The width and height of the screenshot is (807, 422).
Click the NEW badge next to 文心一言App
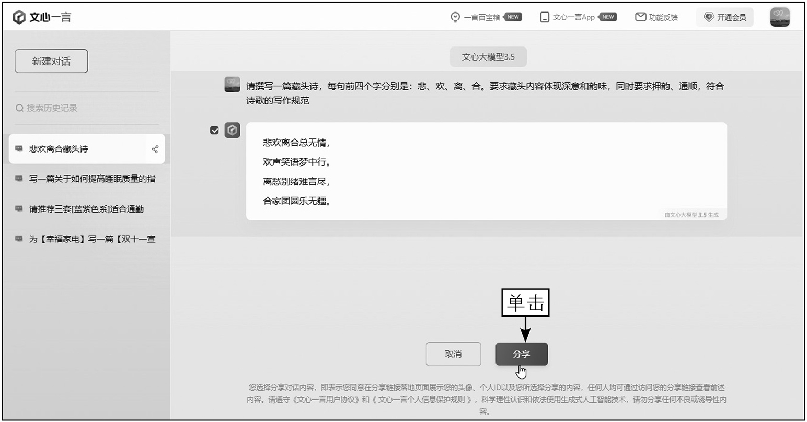click(607, 17)
